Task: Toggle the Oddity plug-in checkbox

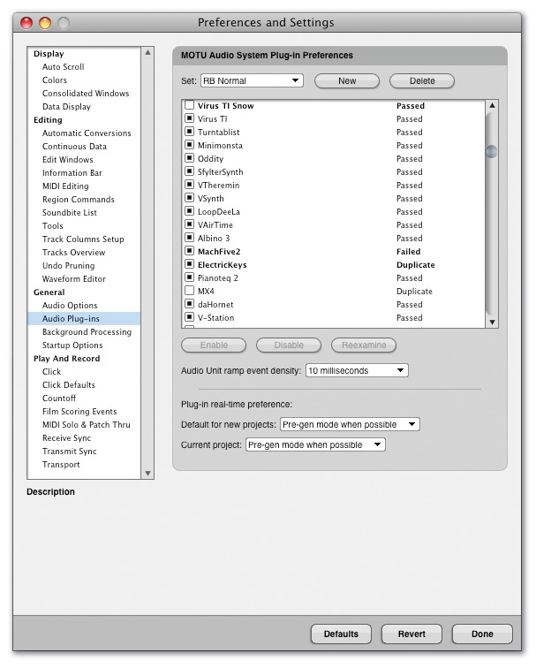Action: point(190,157)
